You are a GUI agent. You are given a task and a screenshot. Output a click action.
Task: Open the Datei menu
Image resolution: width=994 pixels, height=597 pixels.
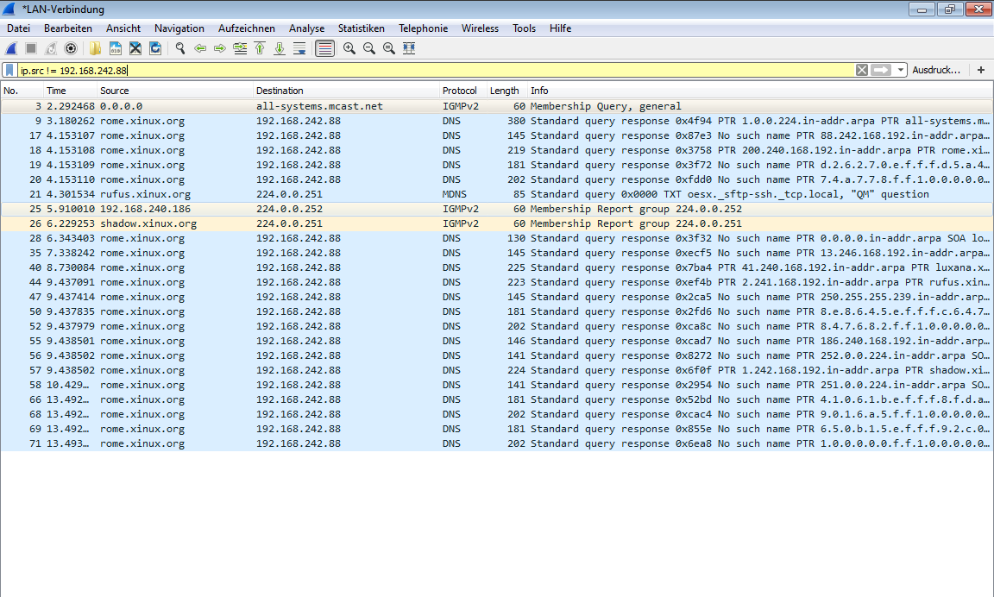coord(18,28)
